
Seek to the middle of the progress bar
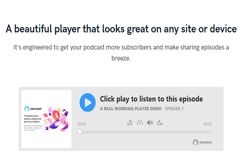146,132
